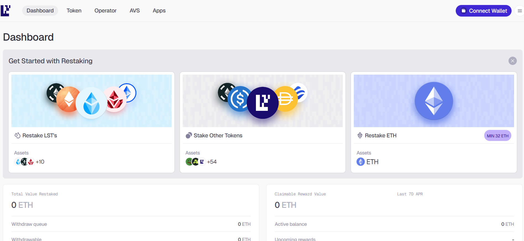Open the Restake LST's card image

(91, 101)
